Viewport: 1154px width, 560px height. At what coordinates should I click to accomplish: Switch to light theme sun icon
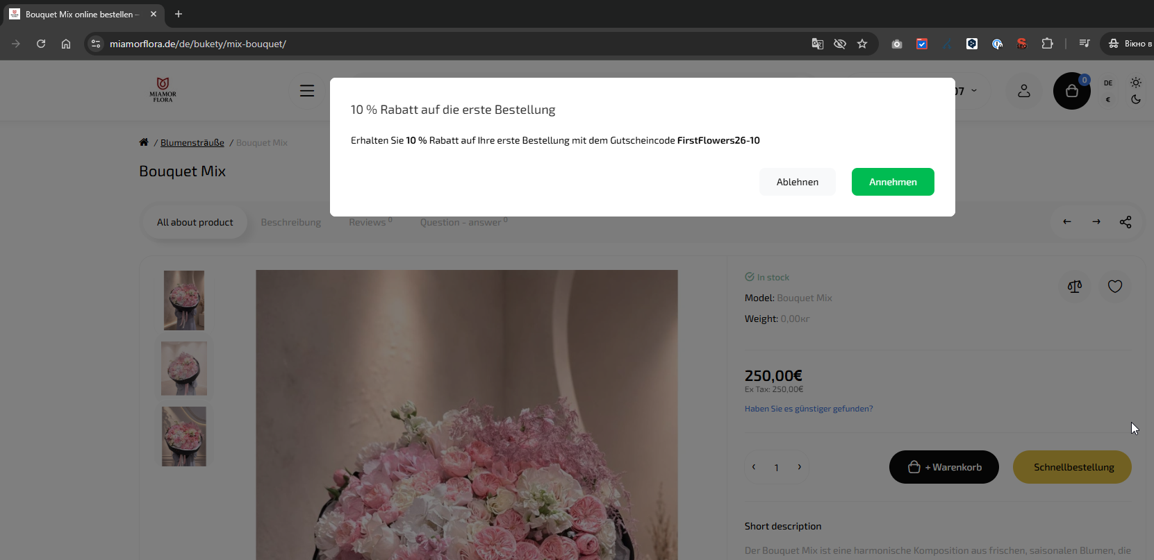tap(1136, 83)
